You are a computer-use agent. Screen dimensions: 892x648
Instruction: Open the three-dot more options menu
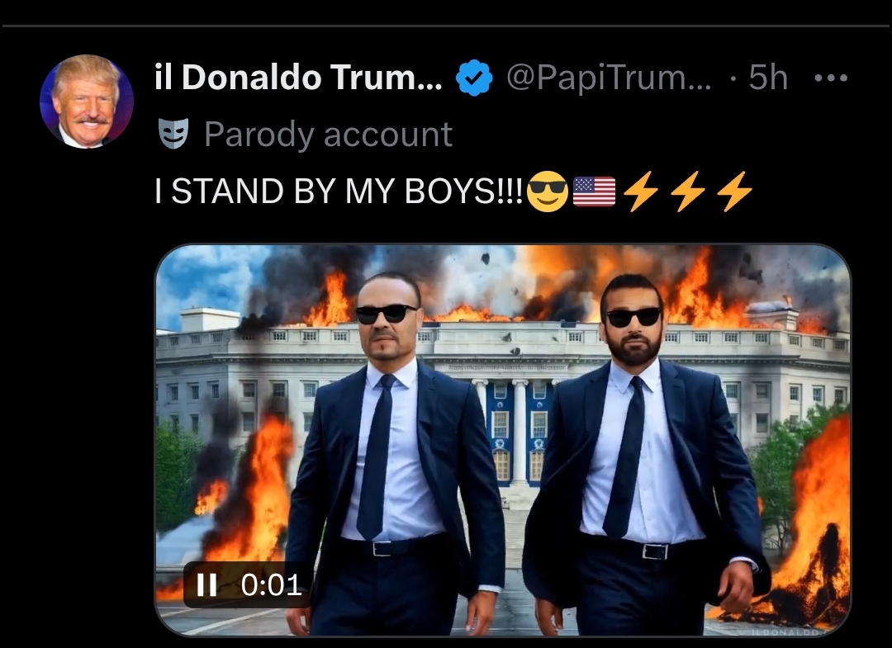[x=831, y=78]
